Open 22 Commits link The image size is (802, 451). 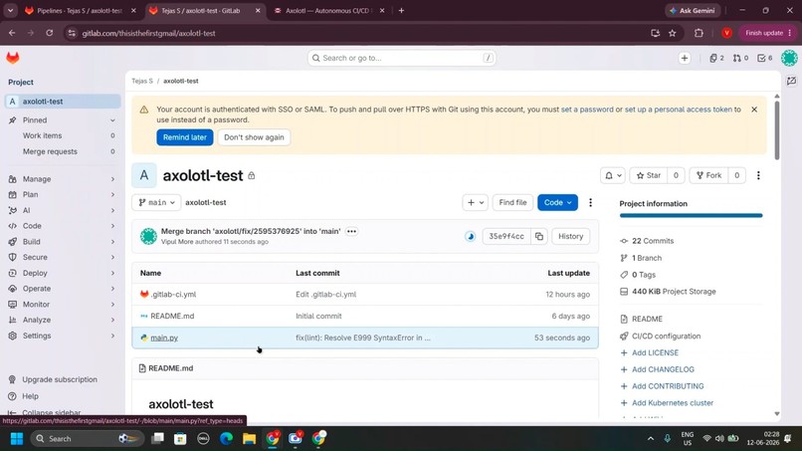click(x=653, y=241)
